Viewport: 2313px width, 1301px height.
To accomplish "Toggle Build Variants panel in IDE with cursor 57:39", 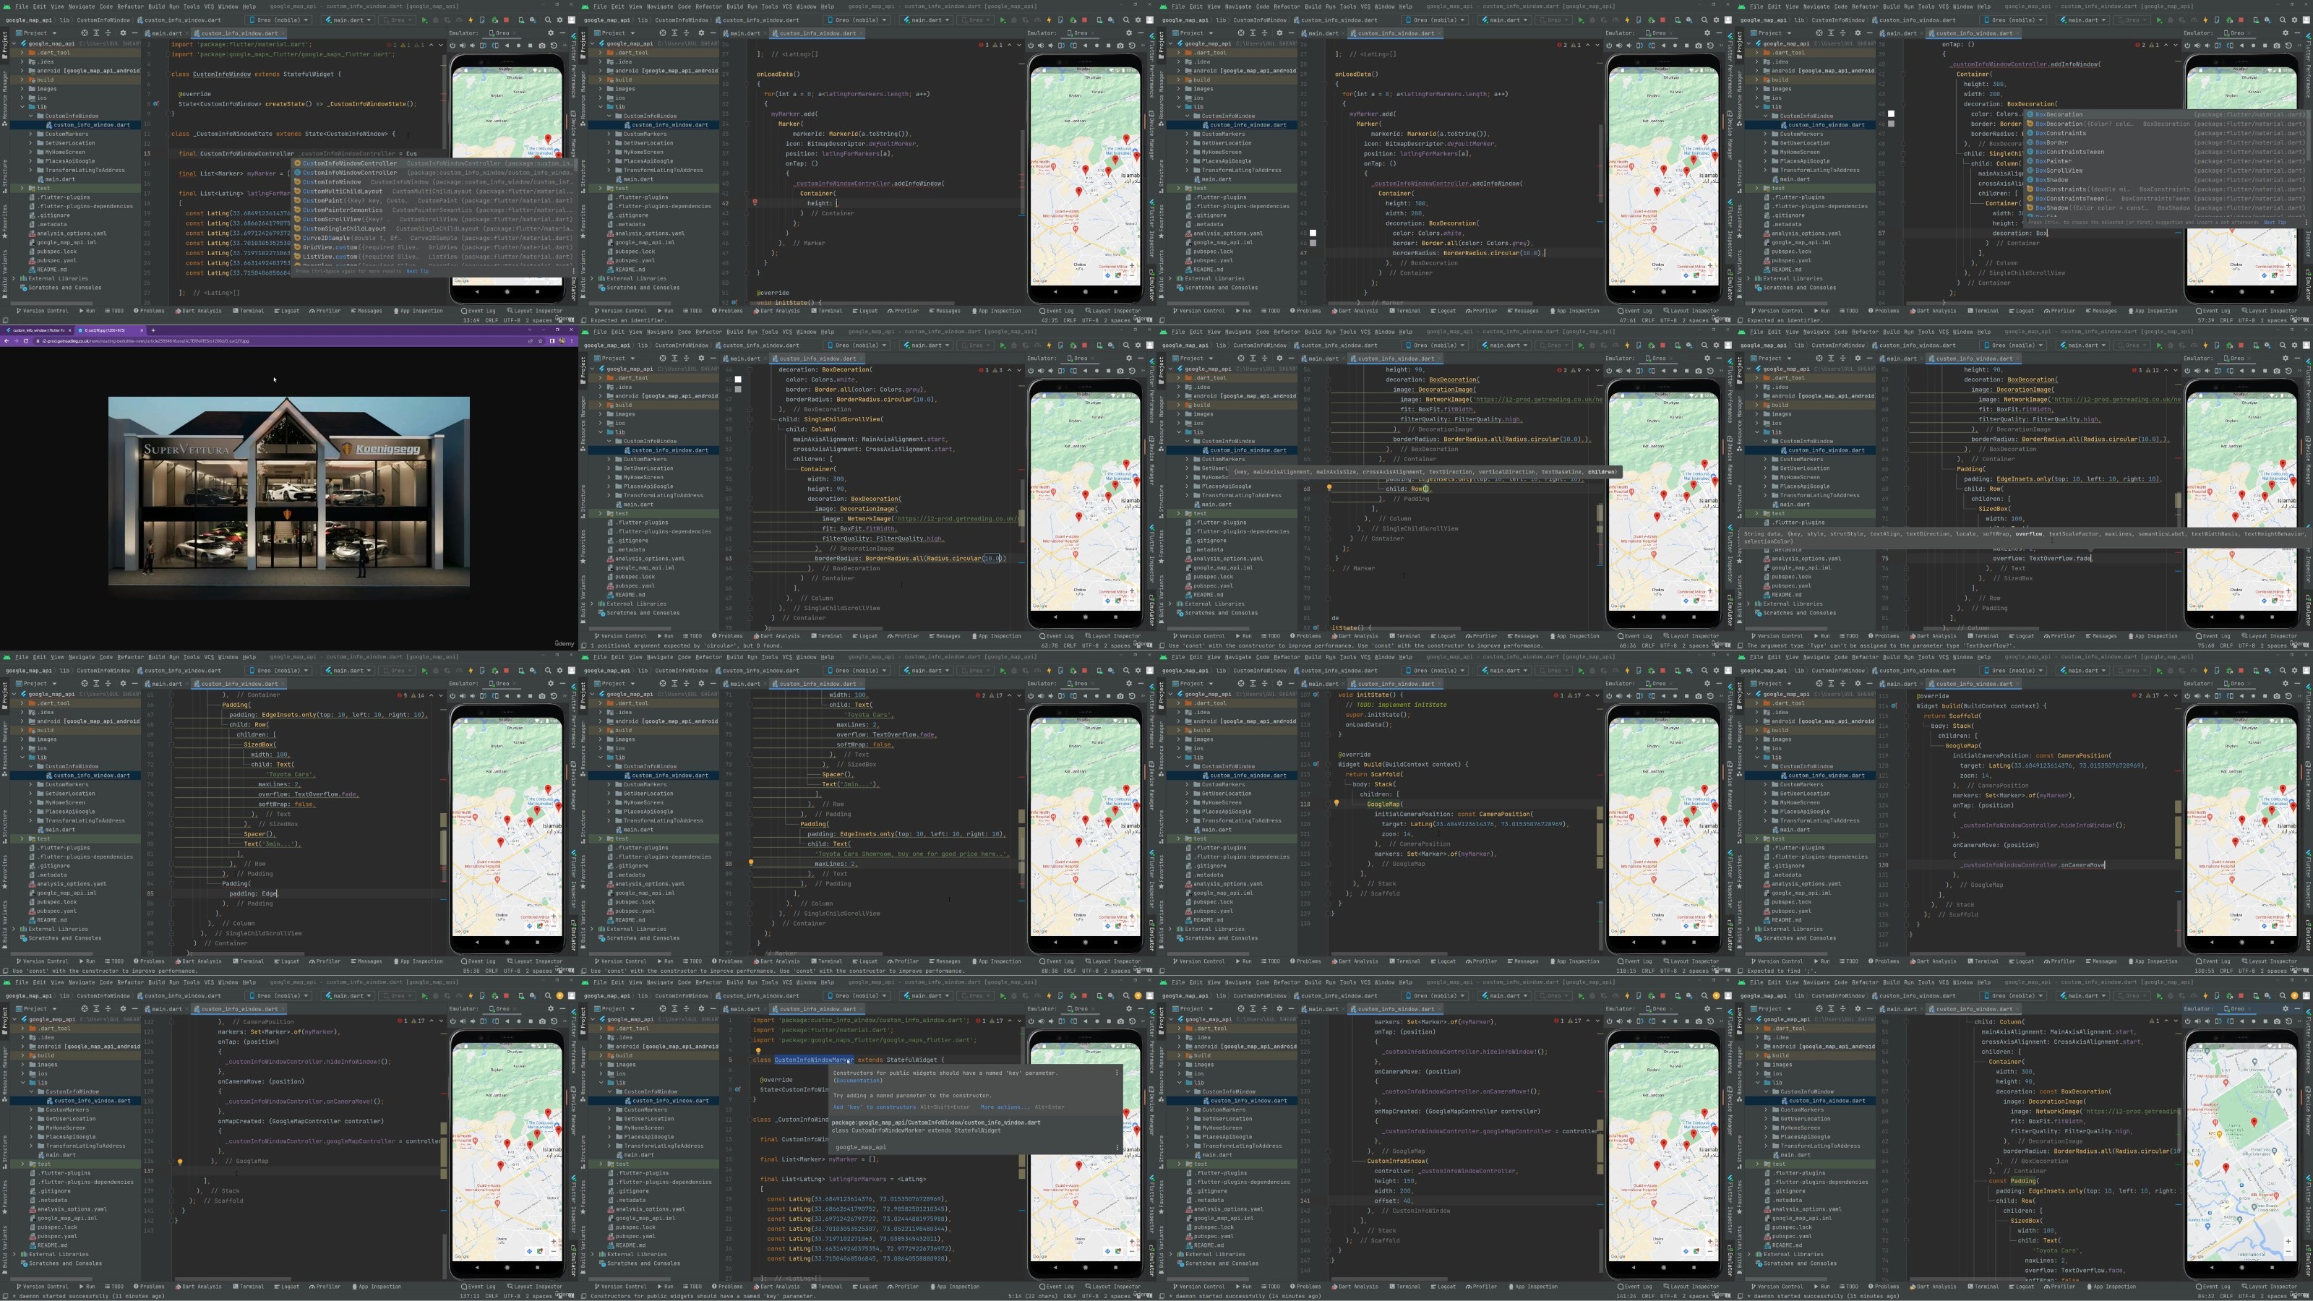I will (x=1740, y=275).
